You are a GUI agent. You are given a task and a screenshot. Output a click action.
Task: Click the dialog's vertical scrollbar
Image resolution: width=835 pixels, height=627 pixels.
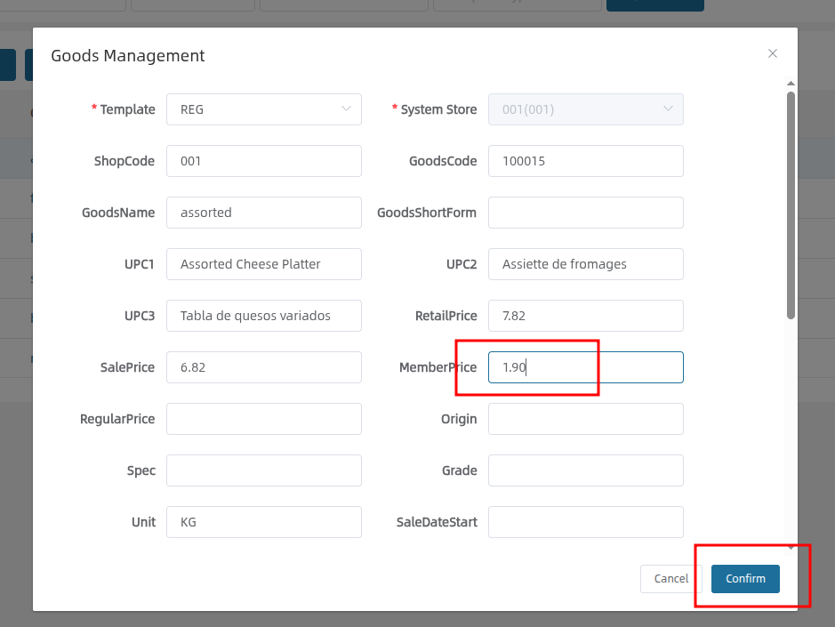click(791, 205)
